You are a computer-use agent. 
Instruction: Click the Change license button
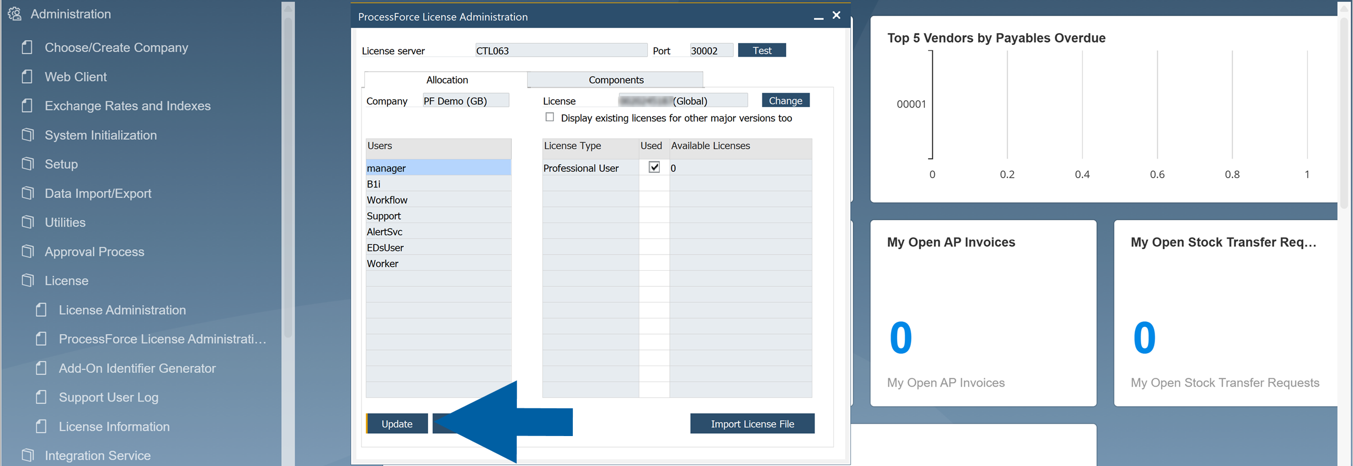click(x=786, y=100)
